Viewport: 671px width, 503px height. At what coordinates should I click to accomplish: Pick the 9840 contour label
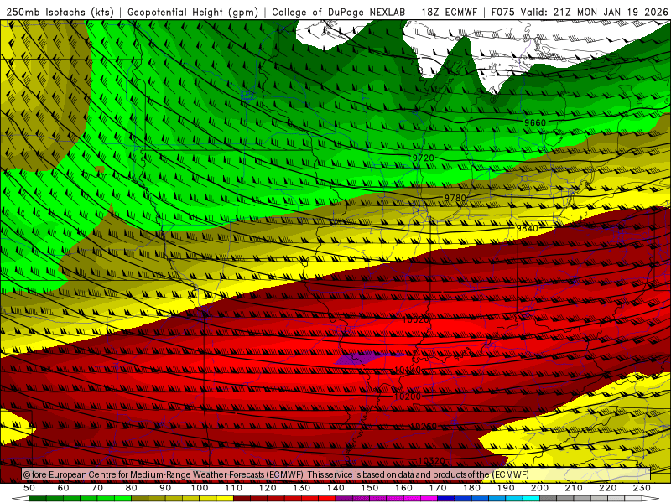point(528,228)
